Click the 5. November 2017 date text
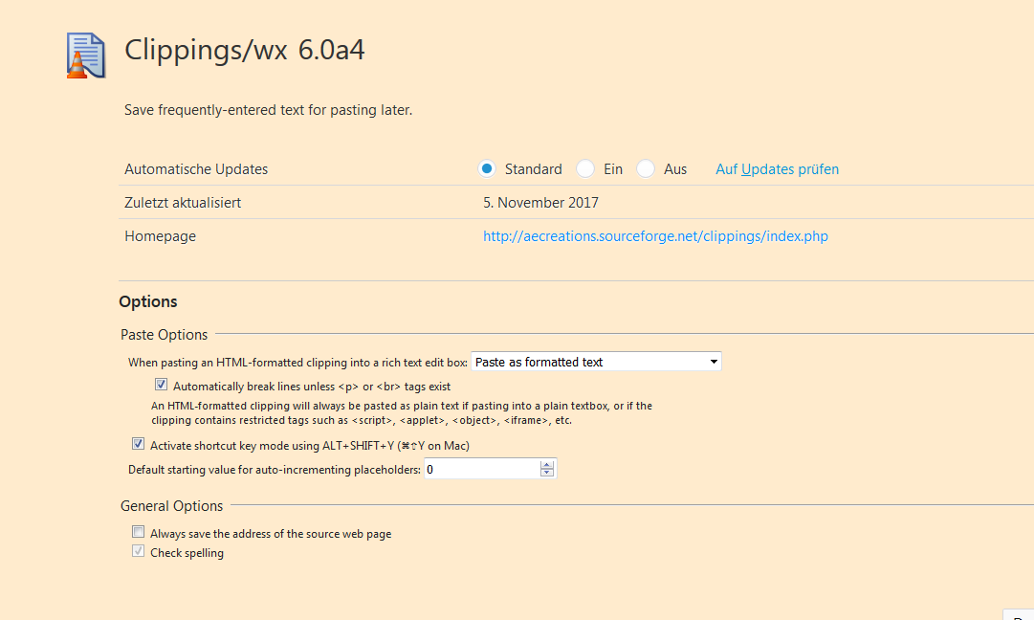This screenshot has height=620, width=1034. pos(540,203)
